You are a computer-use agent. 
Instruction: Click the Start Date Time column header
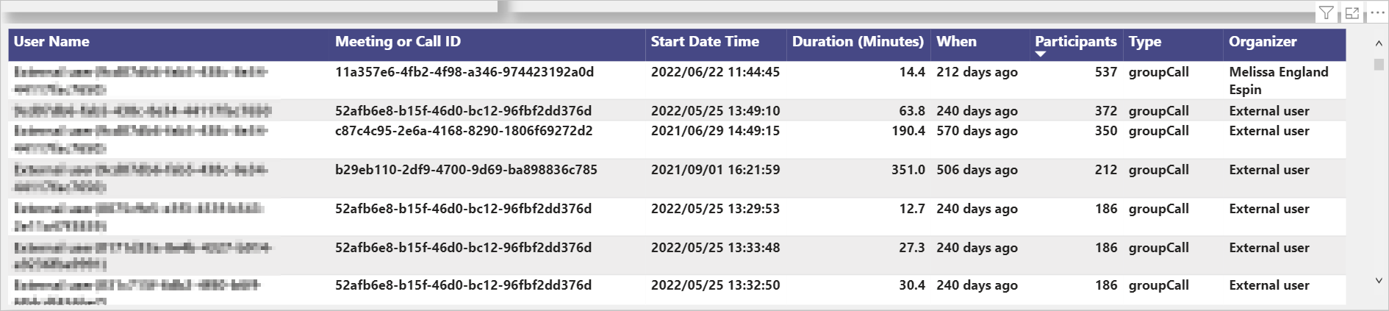tap(705, 42)
